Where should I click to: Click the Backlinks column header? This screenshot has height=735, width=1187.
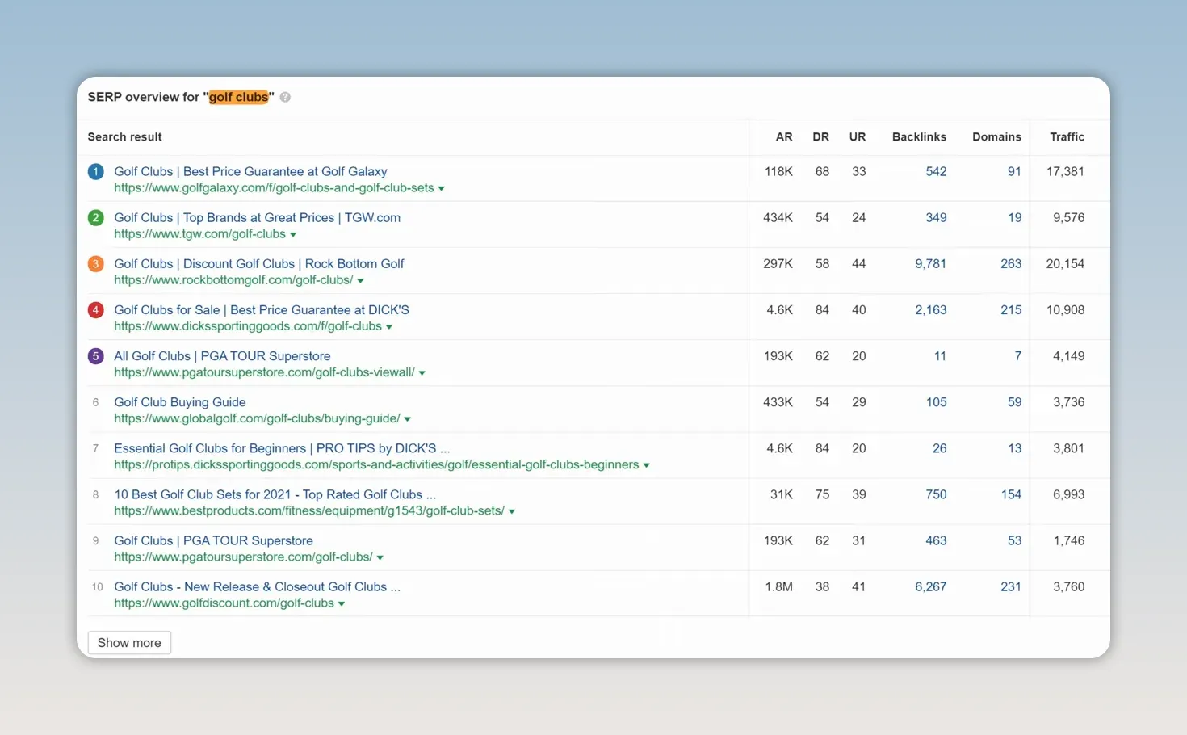(919, 136)
